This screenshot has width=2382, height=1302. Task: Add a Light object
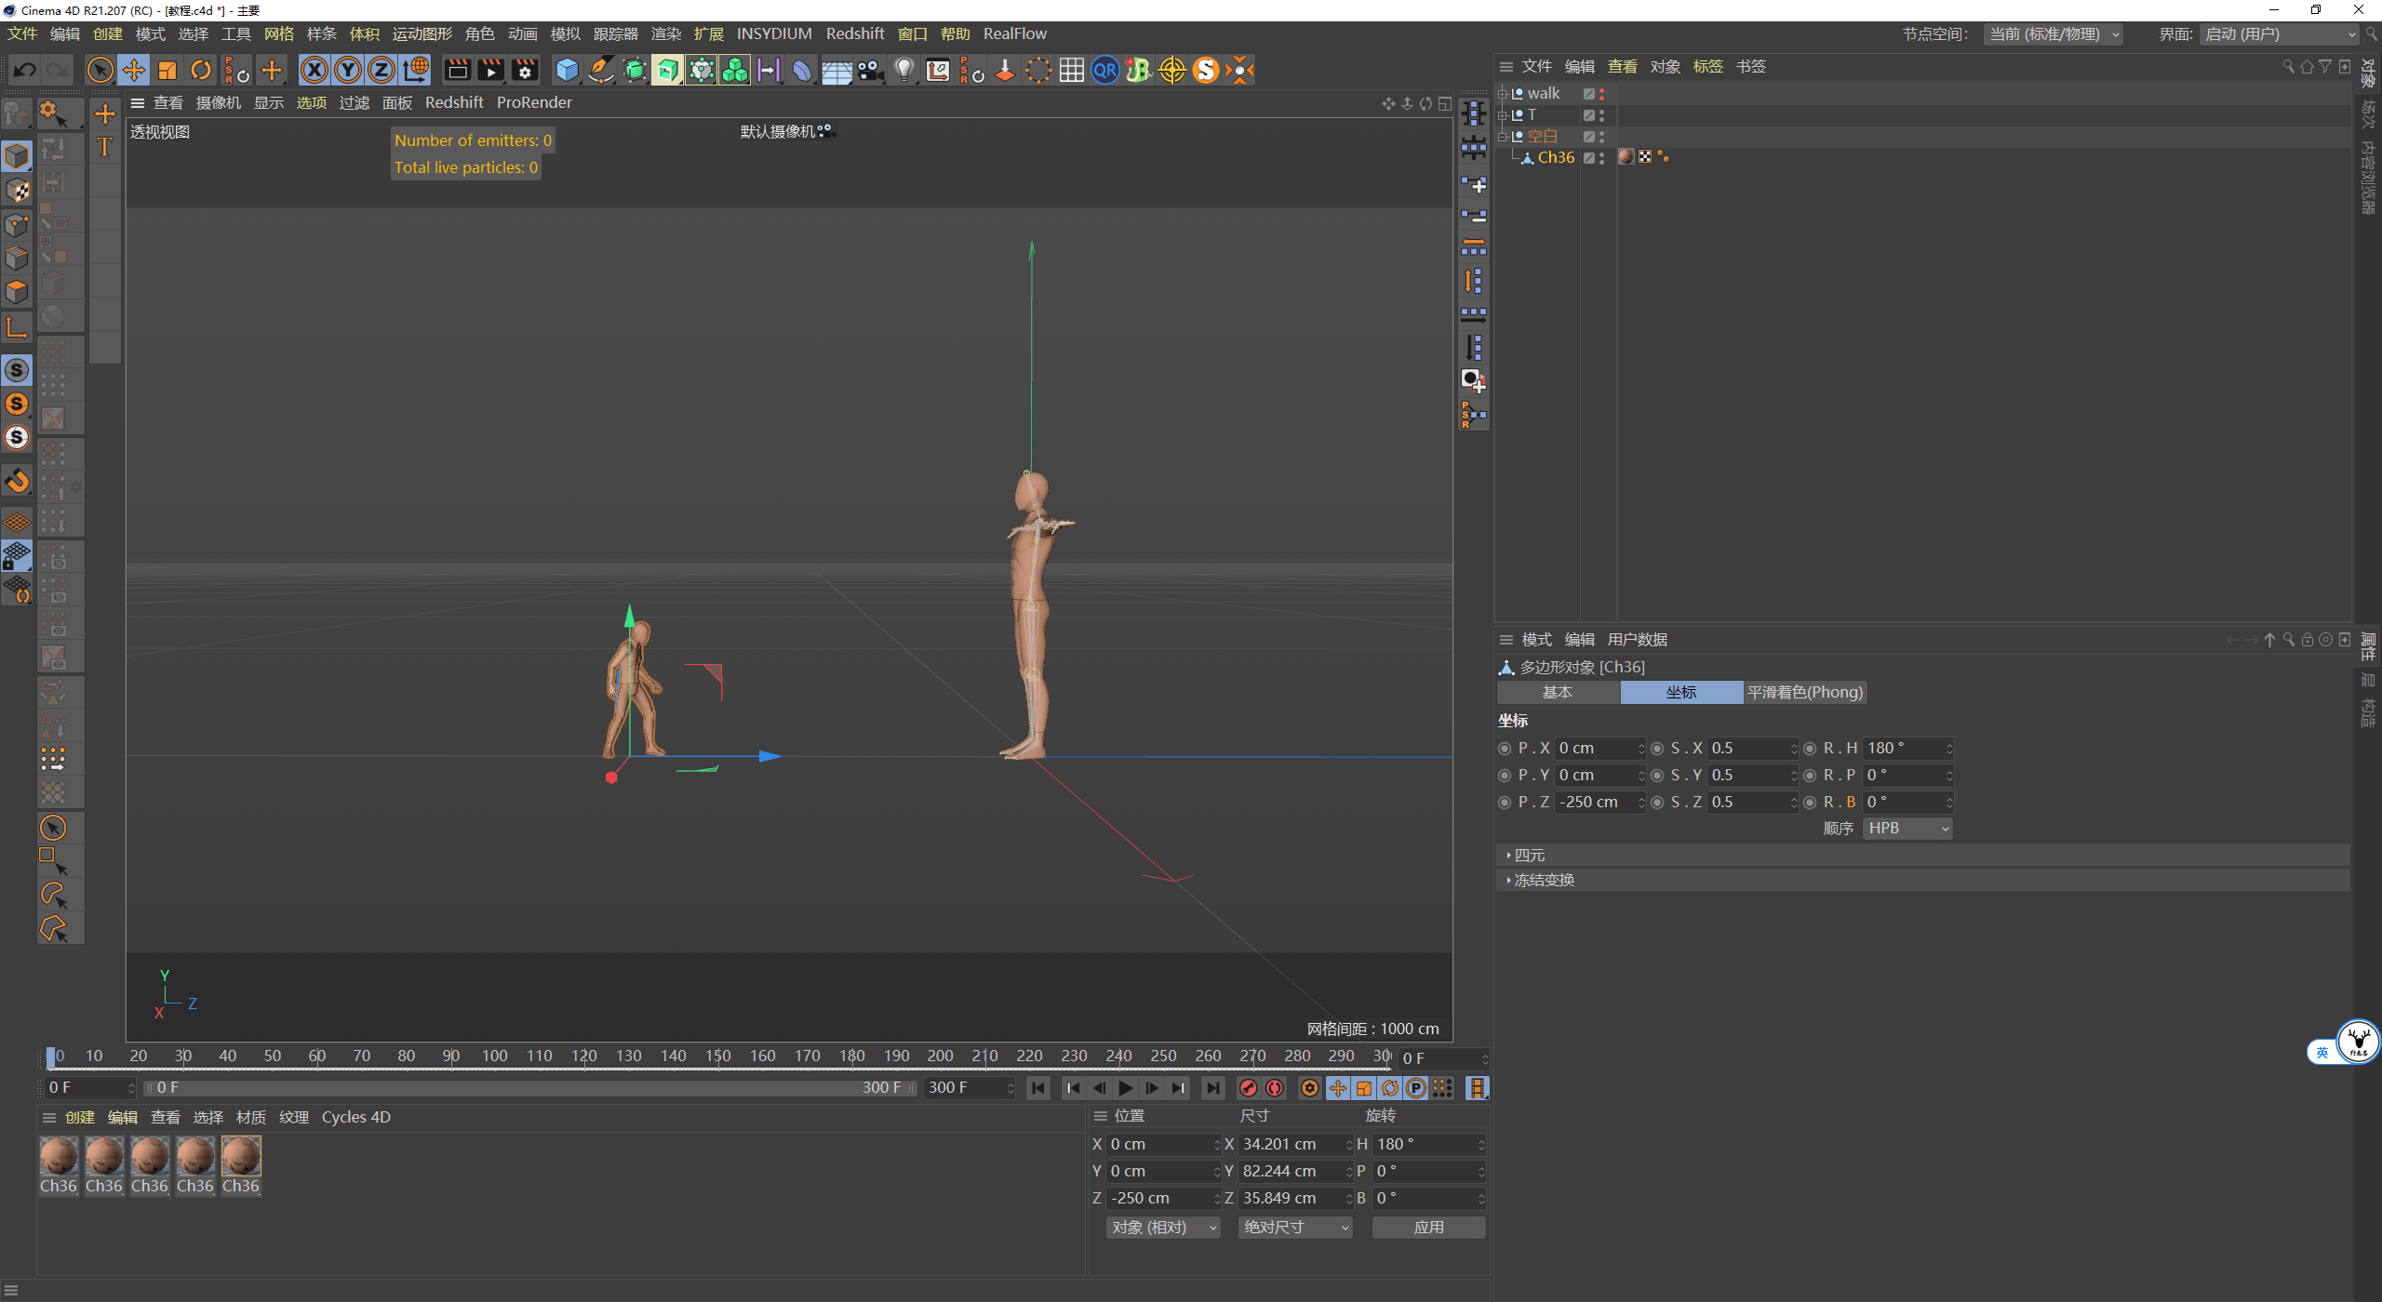pyautogui.click(x=903, y=71)
